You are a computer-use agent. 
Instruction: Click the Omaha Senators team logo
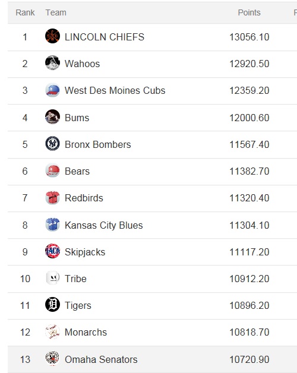52,358
